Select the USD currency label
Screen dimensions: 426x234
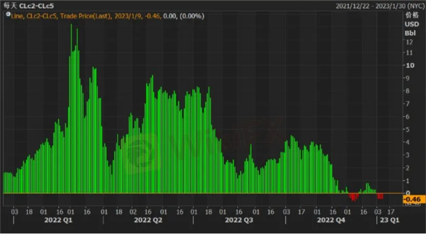[x=411, y=24]
